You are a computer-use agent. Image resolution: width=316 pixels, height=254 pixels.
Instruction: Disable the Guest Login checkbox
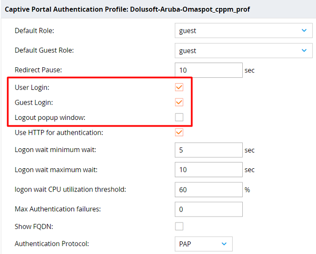(180, 102)
